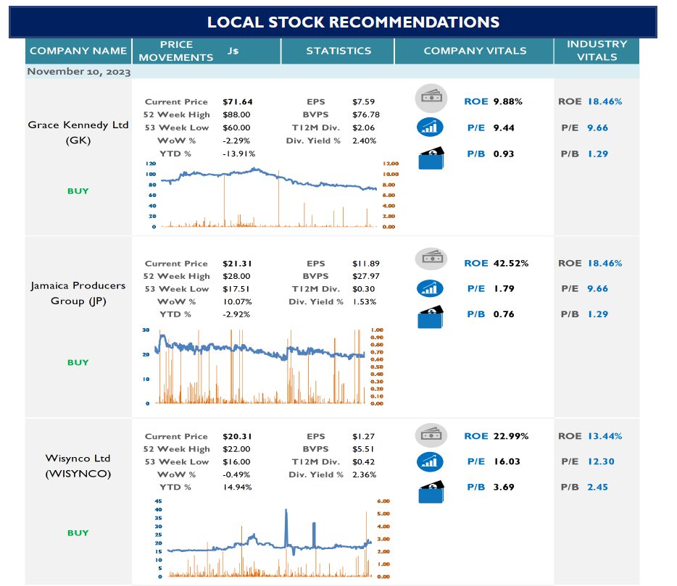Click Wisynco EPS value $1.27
This screenshot has height=586, width=677.
click(x=364, y=437)
